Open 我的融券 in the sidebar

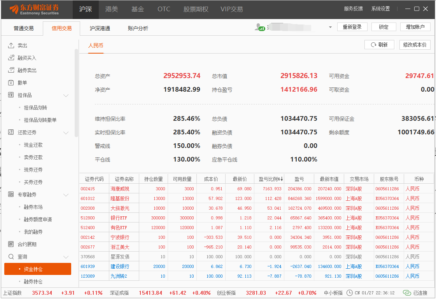[x=33, y=232]
